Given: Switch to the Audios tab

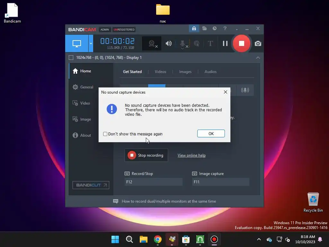Looking at the screenshot, I should 210,72.
